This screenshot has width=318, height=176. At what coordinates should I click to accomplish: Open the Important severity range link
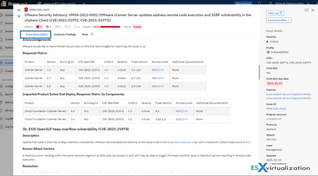point(182,142)
